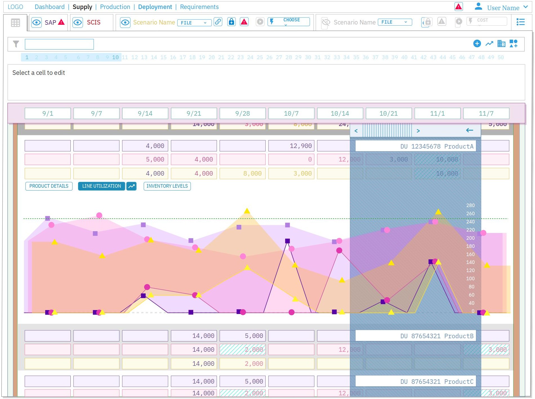Expand the User Name menu
Screen dimensions: 535x399
coord(525,7)
